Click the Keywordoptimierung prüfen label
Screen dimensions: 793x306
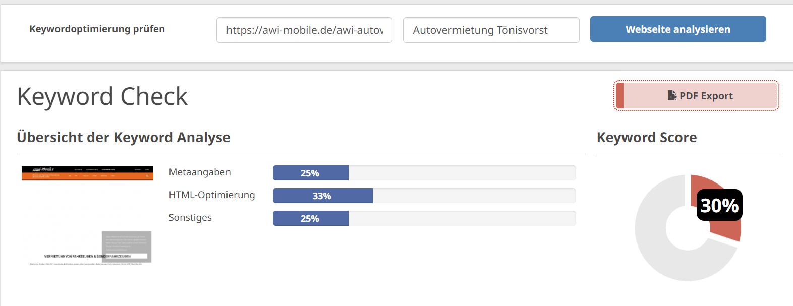(97, 29)
